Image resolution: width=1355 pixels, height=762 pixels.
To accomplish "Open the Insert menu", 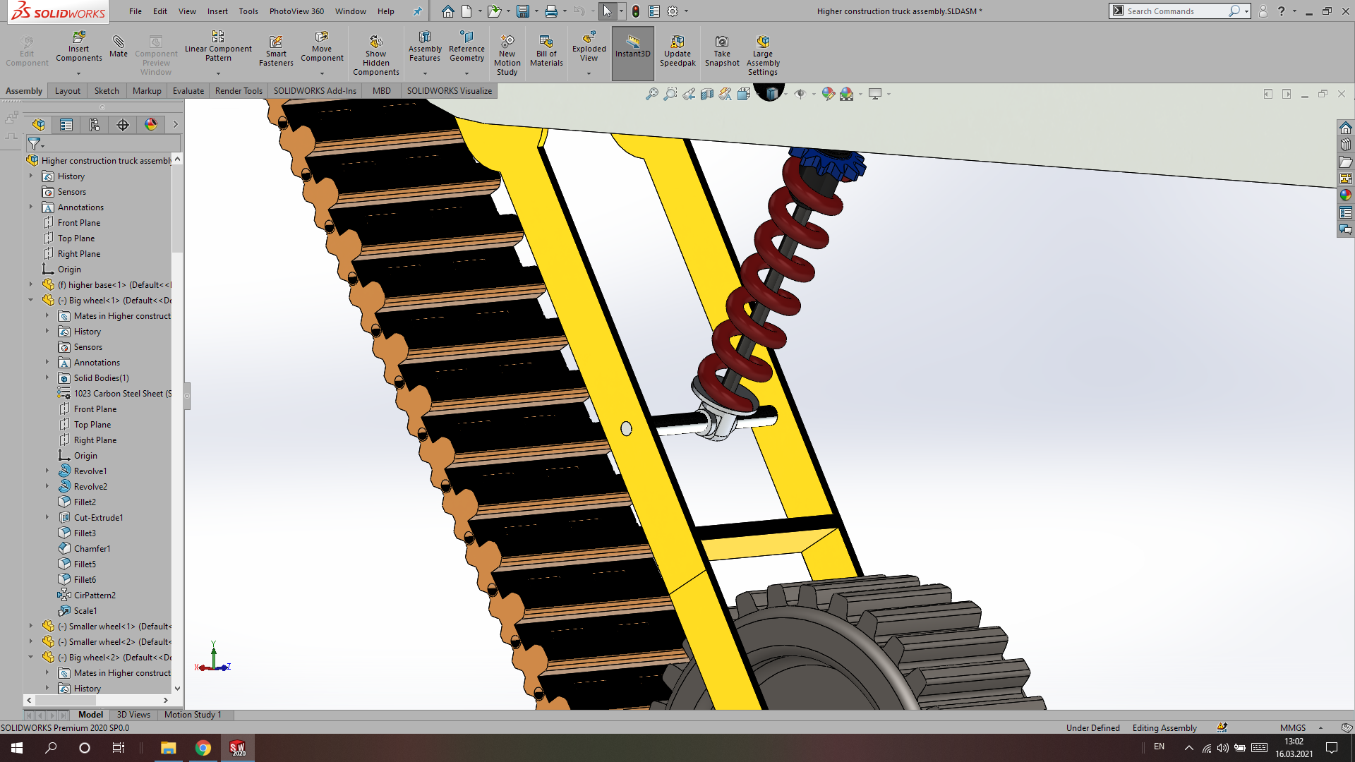I will tap(217, 11).
